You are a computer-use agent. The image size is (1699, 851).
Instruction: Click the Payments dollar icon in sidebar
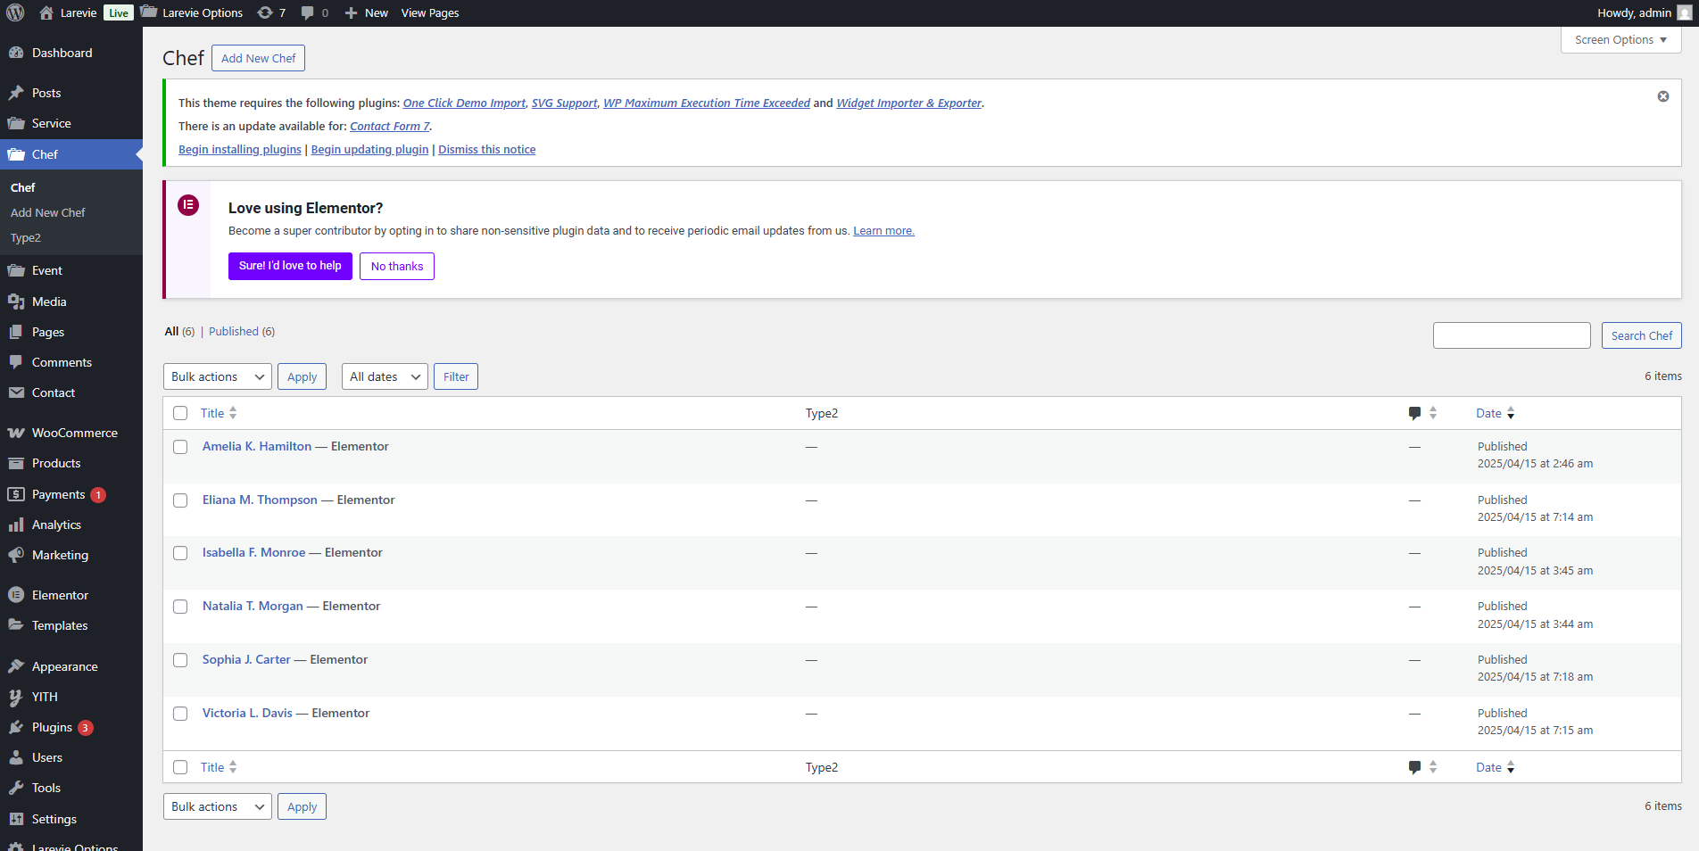16,494
